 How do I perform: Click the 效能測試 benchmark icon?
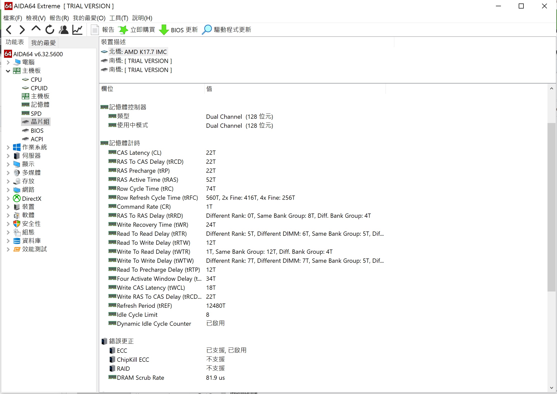pyautogui.click(x=17, y=249)
